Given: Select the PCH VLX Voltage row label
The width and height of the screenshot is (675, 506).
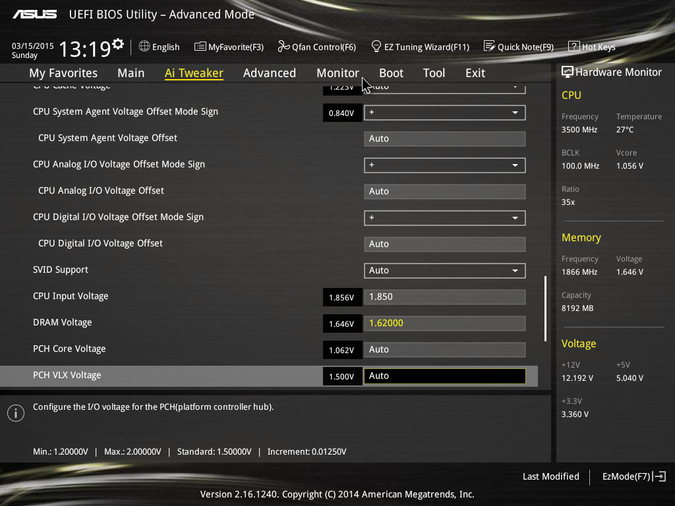Looking at the screenshot, I should [67, 375].
